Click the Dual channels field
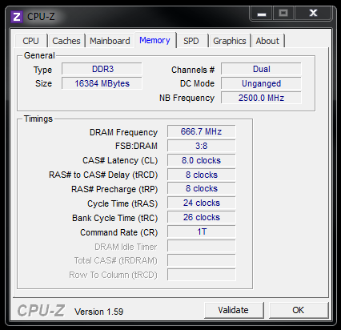 [261, 69]
